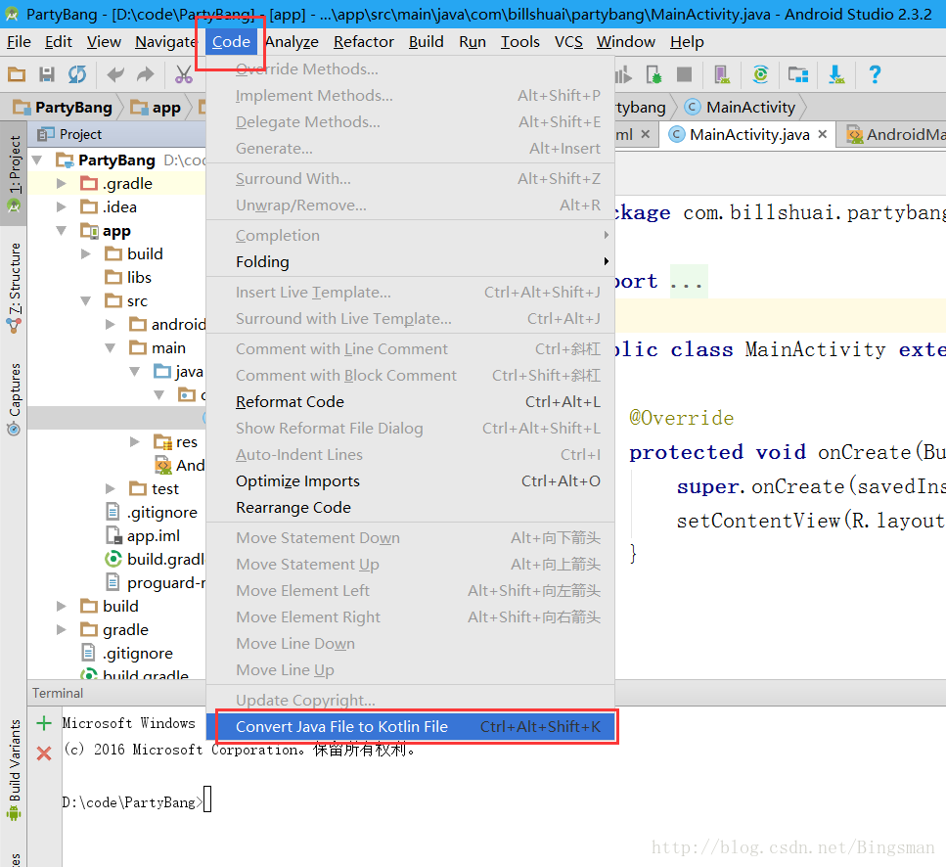The height and width of the screenshot is (867, 946).
Task: Click Attach Debugger to Android Process icon
Action: 653,74
